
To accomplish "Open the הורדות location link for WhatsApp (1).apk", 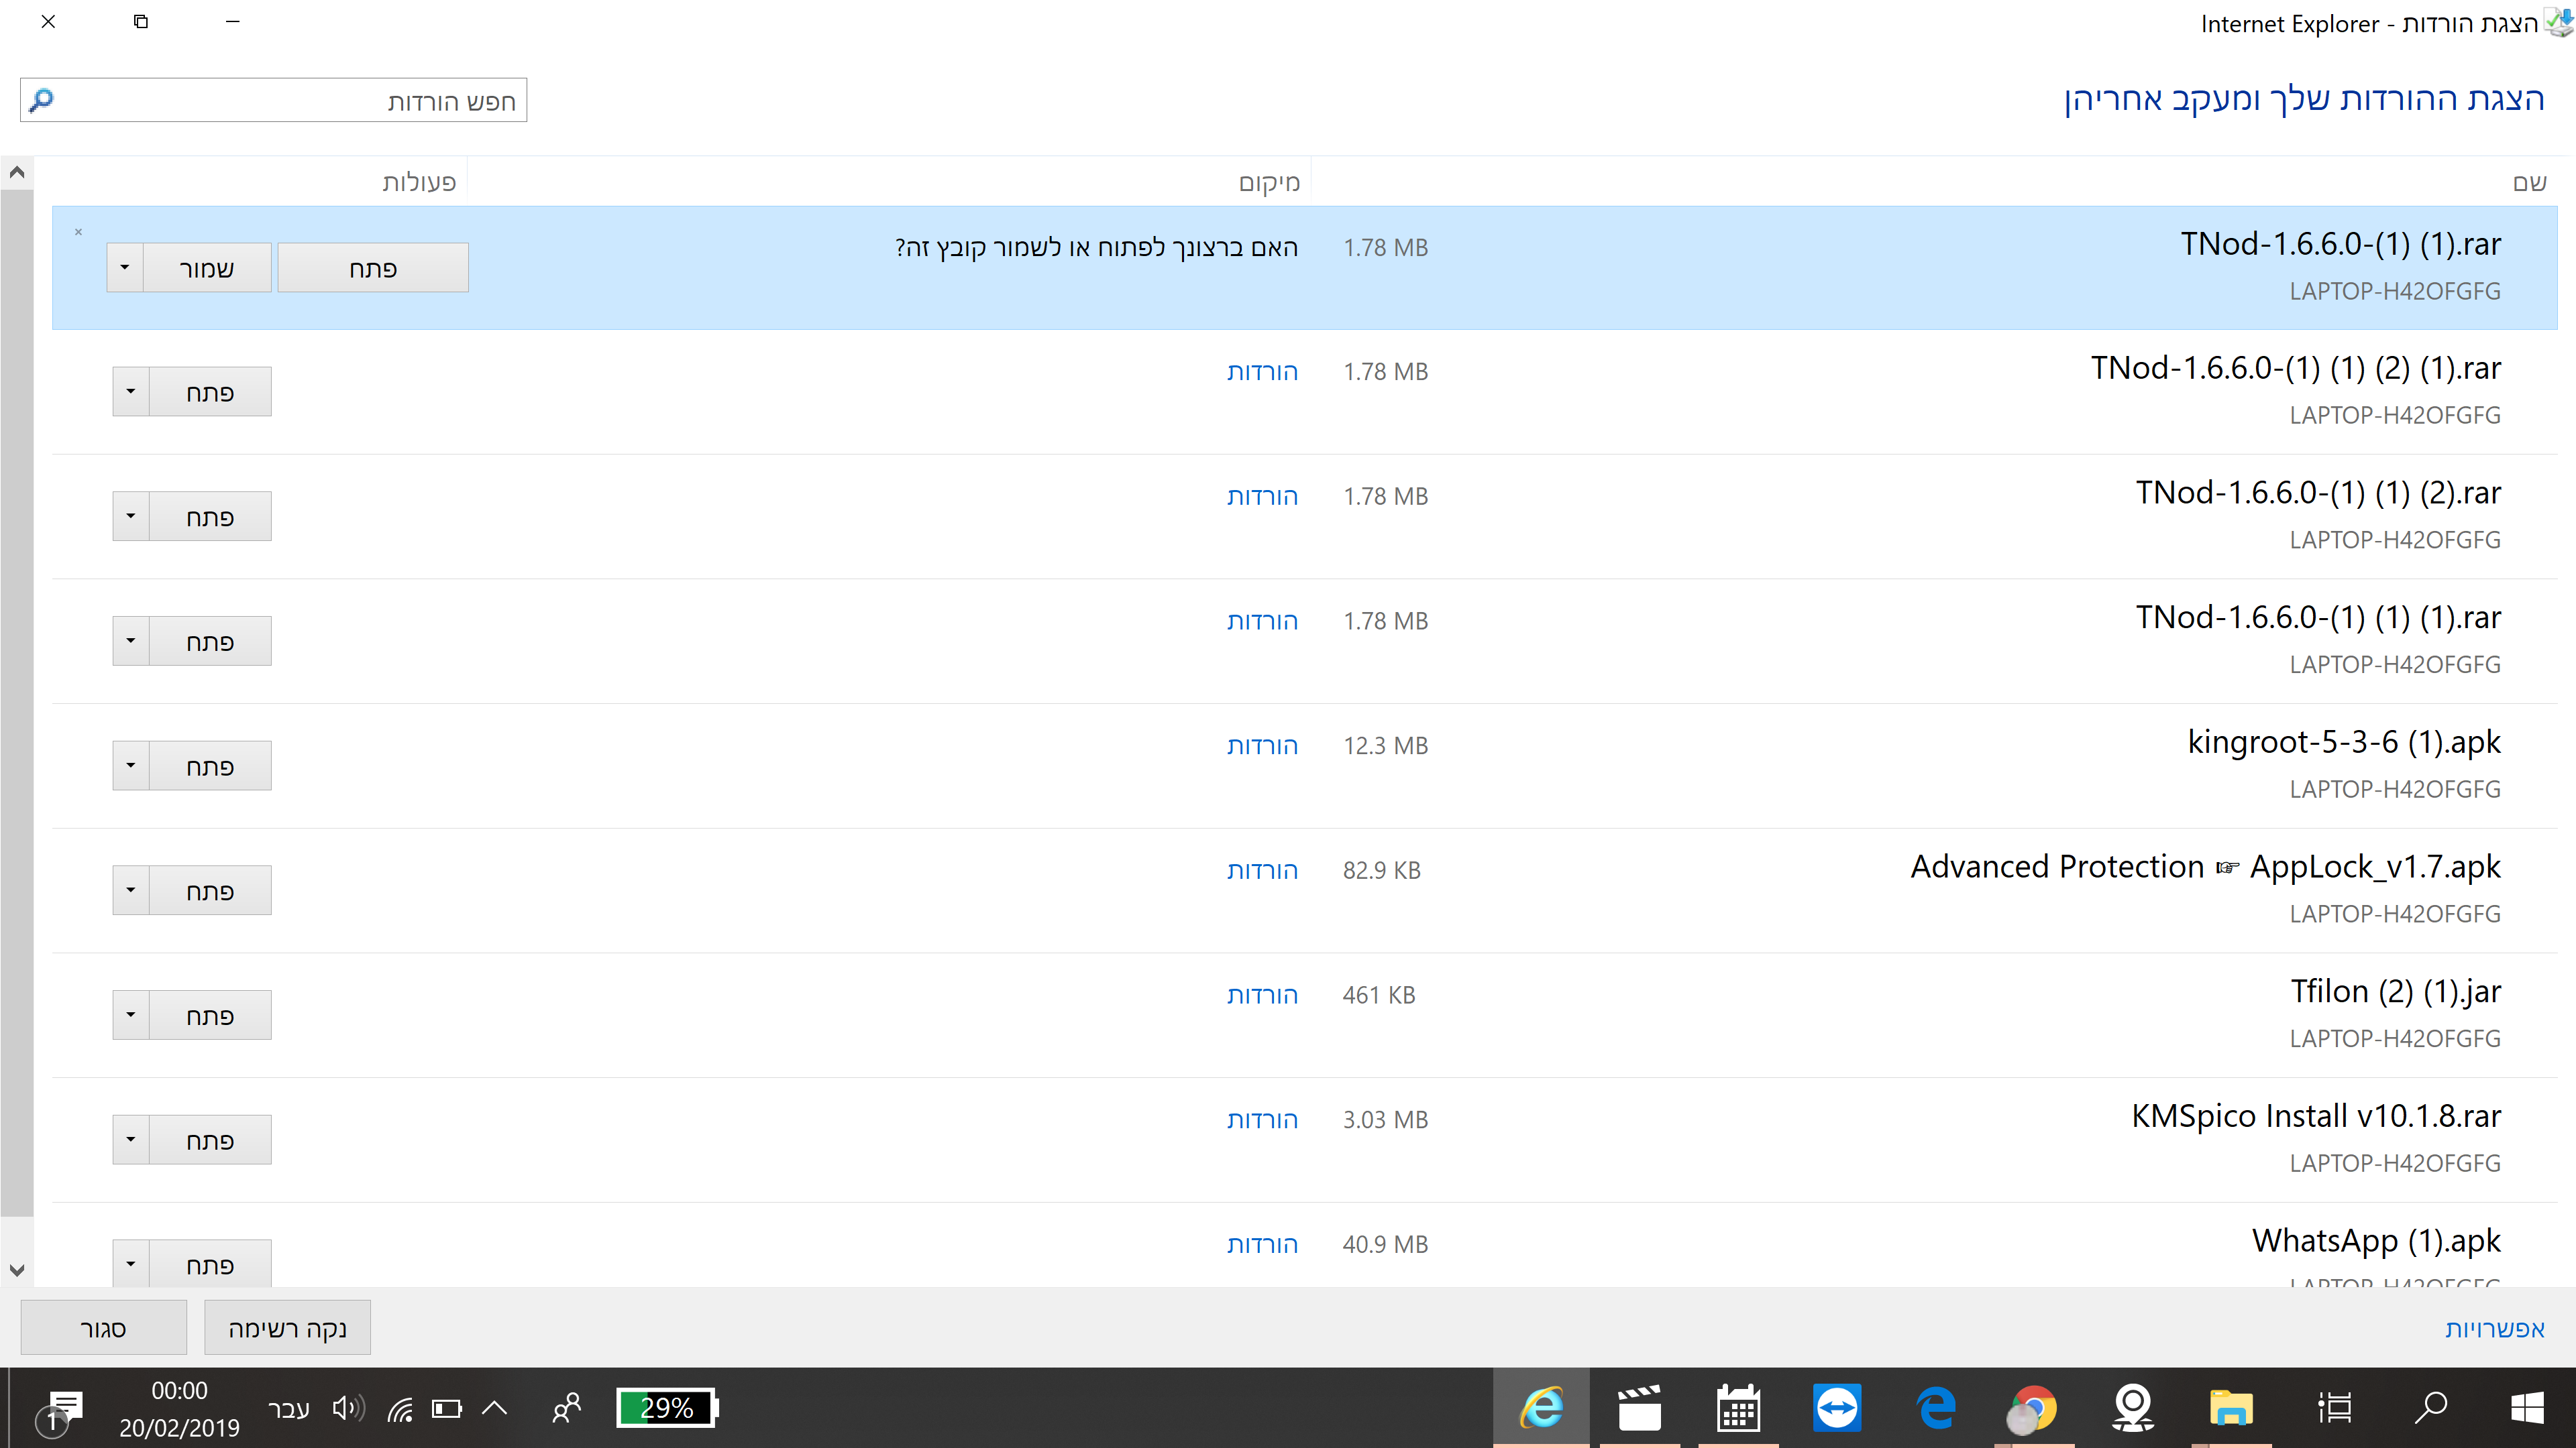I will 1262,1244.
